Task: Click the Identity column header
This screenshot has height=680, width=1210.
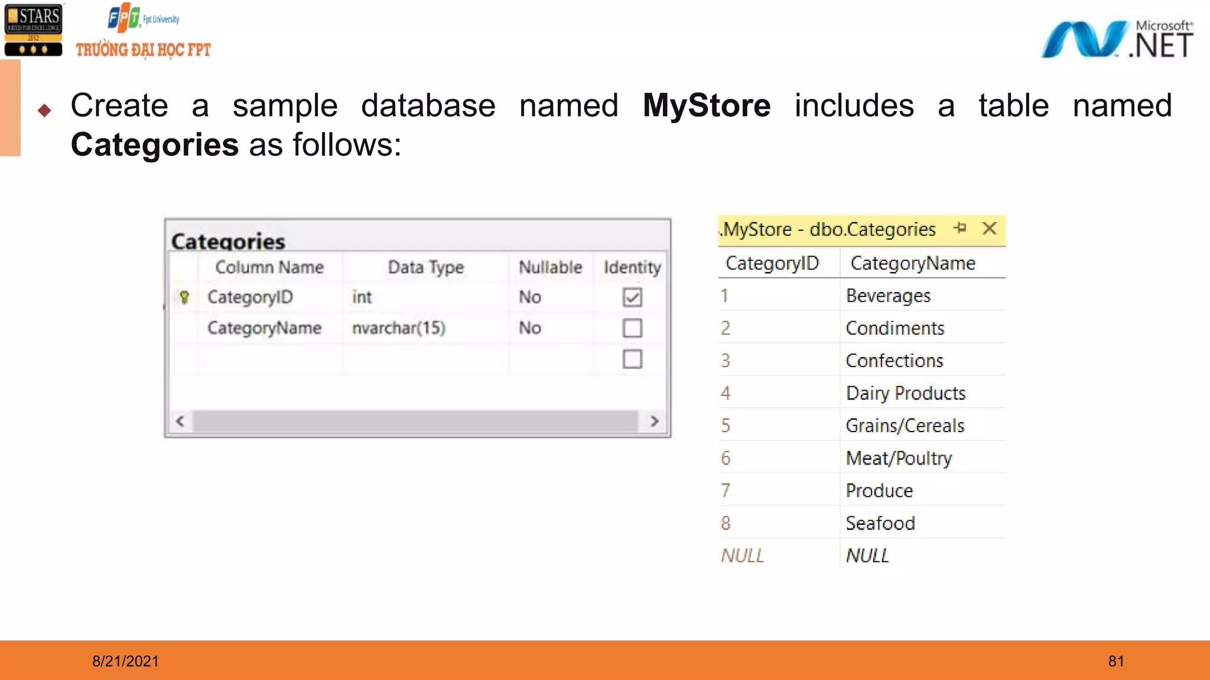Action: click(x=632, y=267)
